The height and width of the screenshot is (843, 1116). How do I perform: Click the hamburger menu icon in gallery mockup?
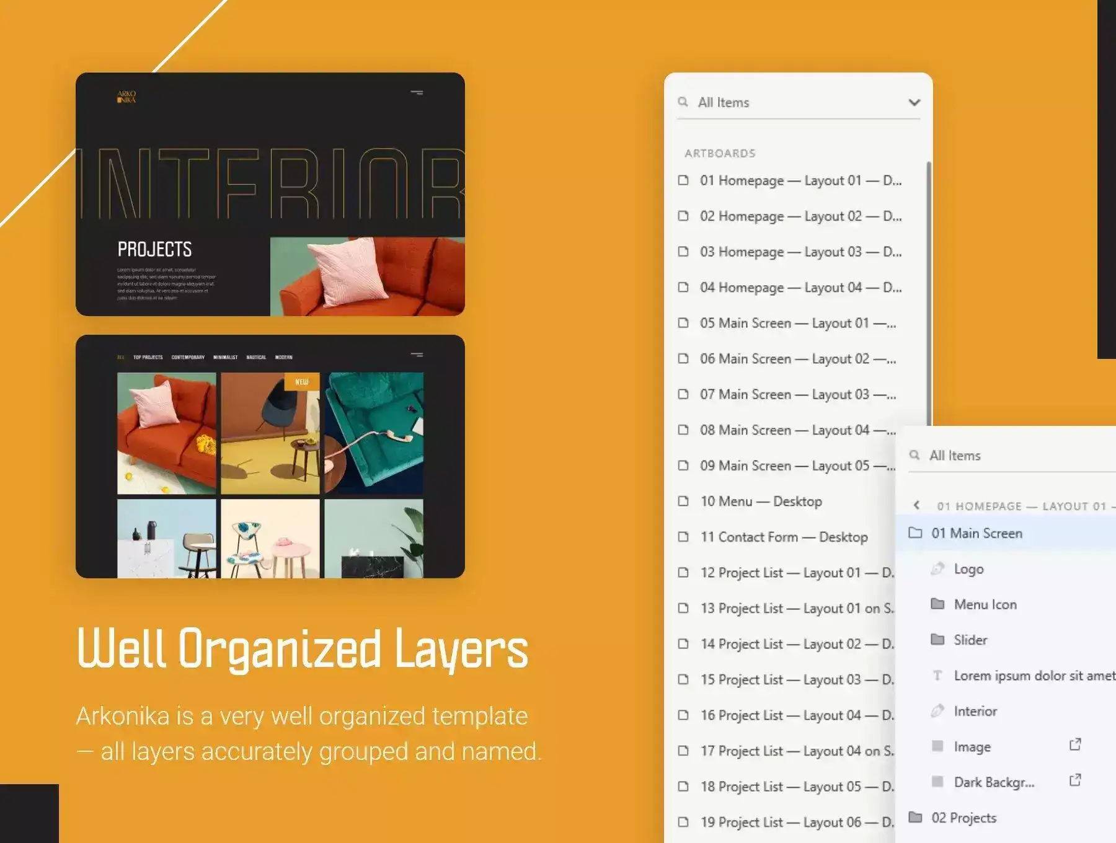(x=417, y=355)
